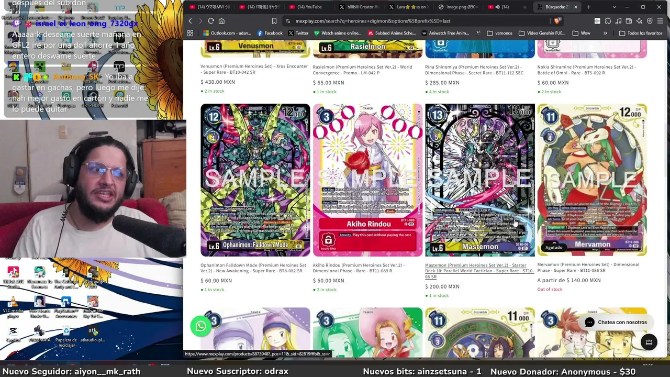Select the PlayStation Accessories desktop icon
The width and height of the screenshot is (670, 377).
[66, 307]
